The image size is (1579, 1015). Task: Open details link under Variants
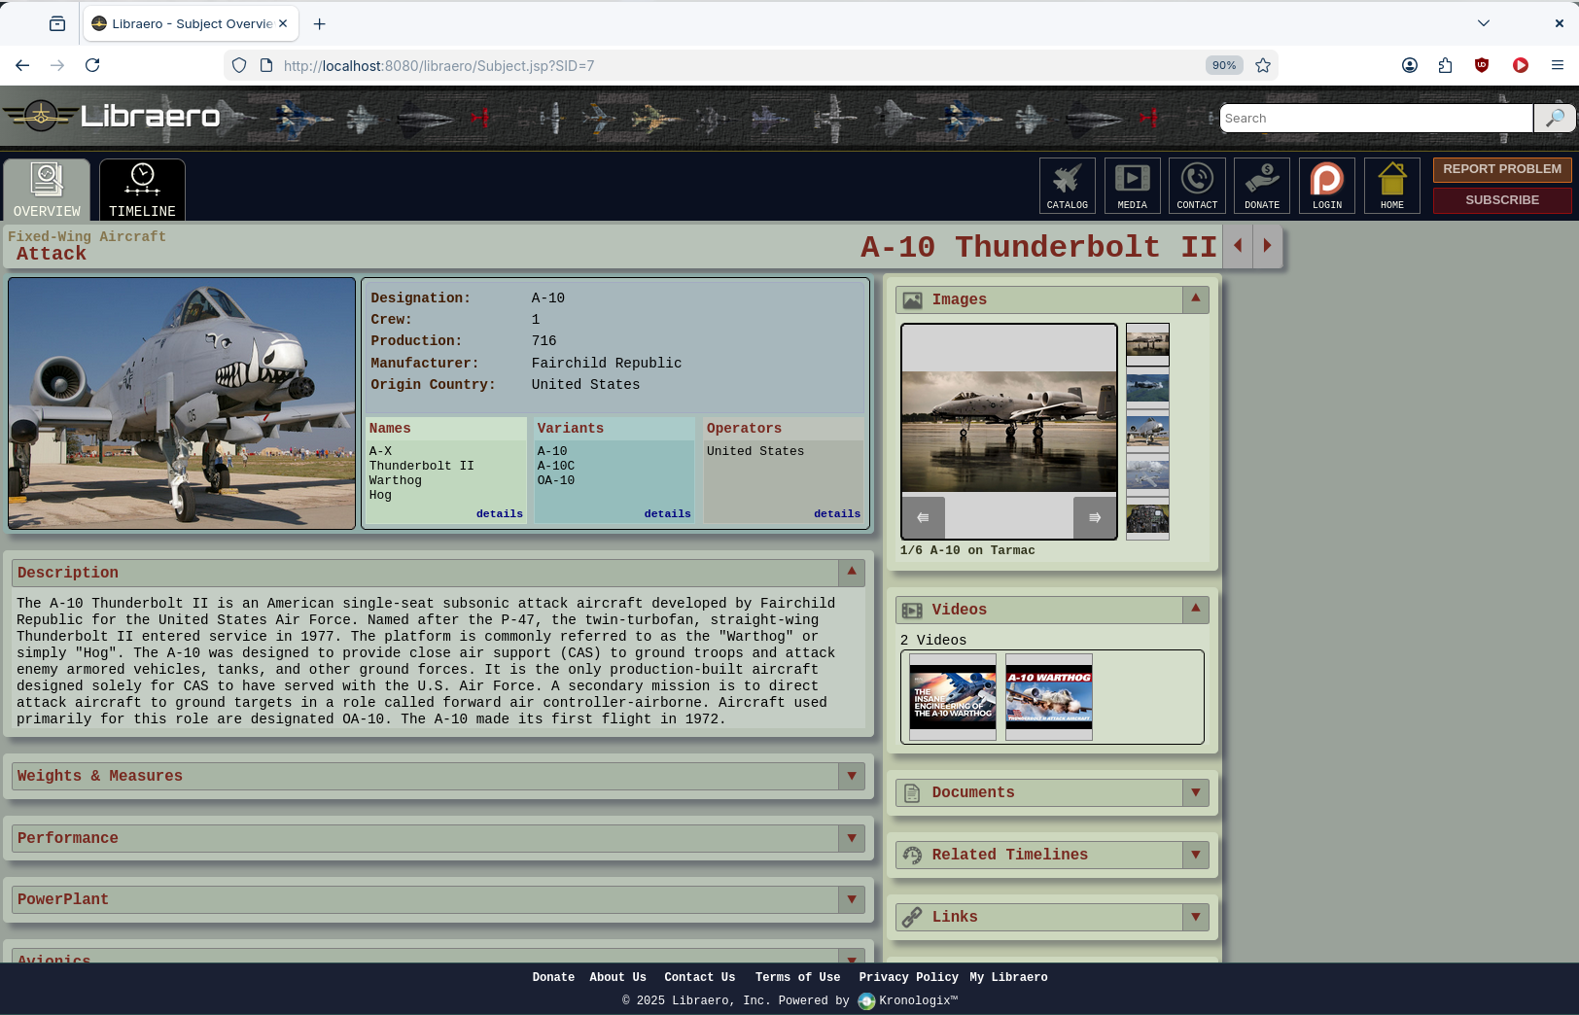[667, 513]
